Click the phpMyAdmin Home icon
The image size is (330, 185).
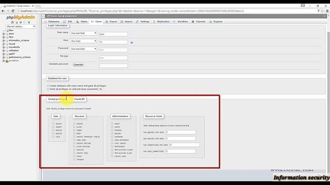(x=12, y=22)
